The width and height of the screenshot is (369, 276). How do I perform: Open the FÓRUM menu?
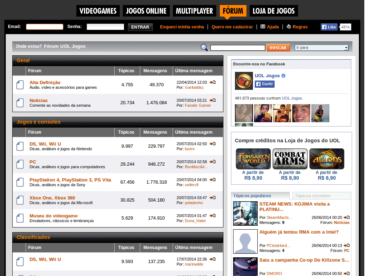(x=233, y=11)
